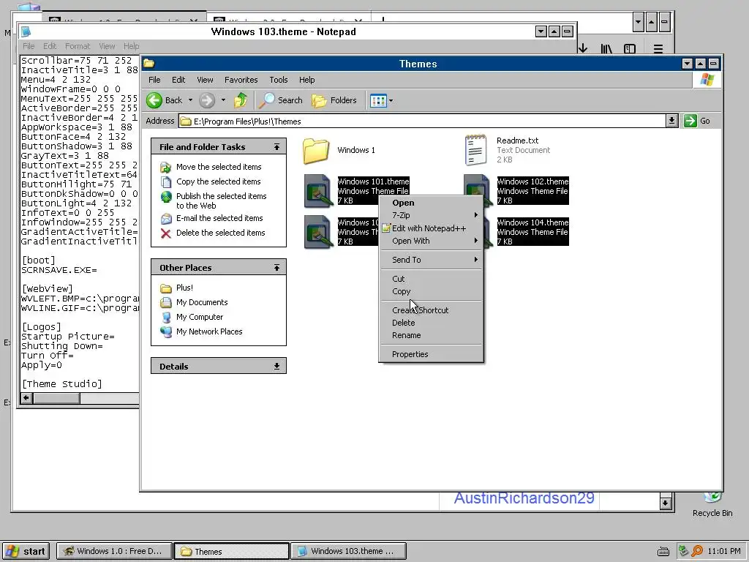Expand the Details panel
Viewport: 749px width, 562px height.
tap(276, 367)
